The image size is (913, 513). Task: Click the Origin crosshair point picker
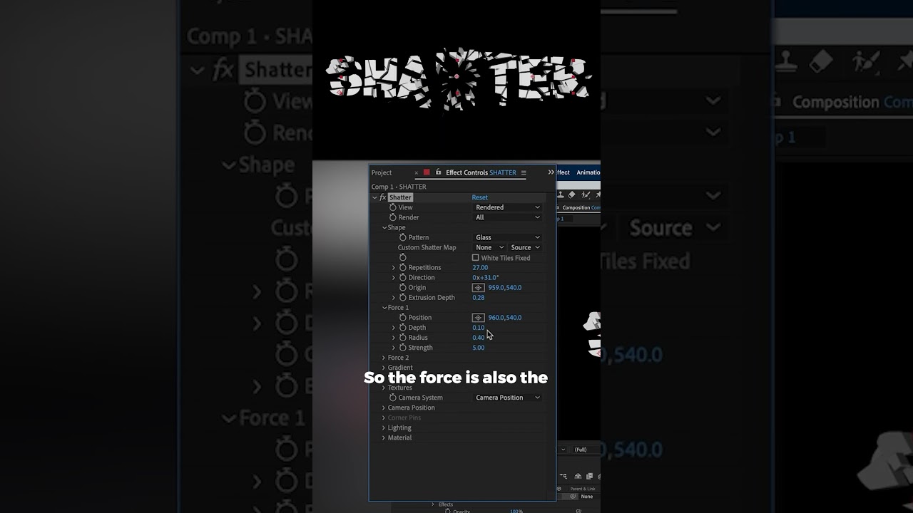click(479, 288)
